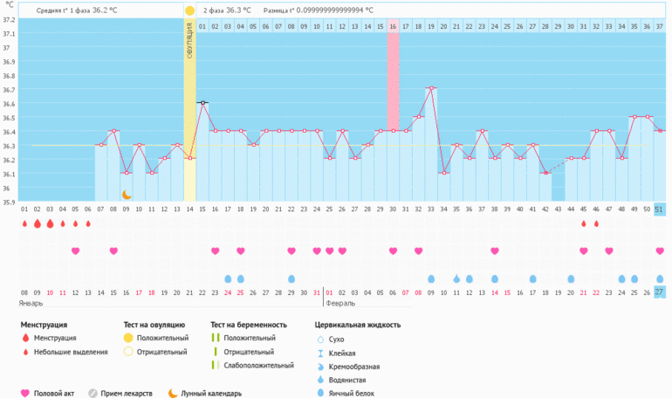Click the Яичный белок legend icon

tap(319, 394)
